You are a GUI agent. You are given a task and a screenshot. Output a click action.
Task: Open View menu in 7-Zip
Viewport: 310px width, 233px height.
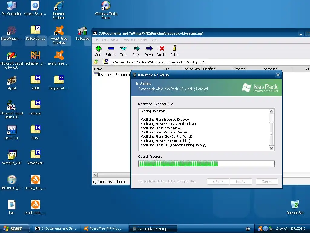pos(114,40)
